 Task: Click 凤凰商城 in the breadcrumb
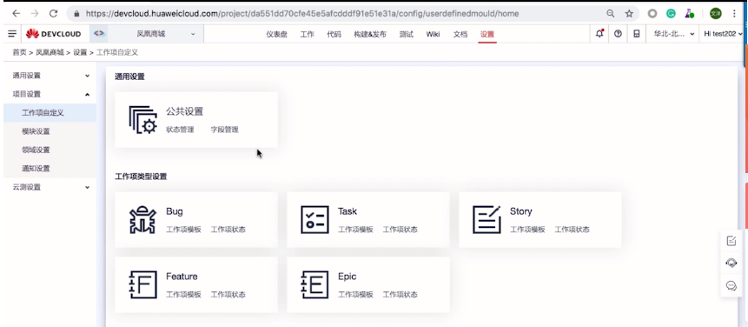[50, 52]
